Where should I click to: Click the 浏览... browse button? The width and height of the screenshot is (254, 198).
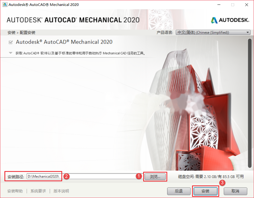tap(155, 176)
